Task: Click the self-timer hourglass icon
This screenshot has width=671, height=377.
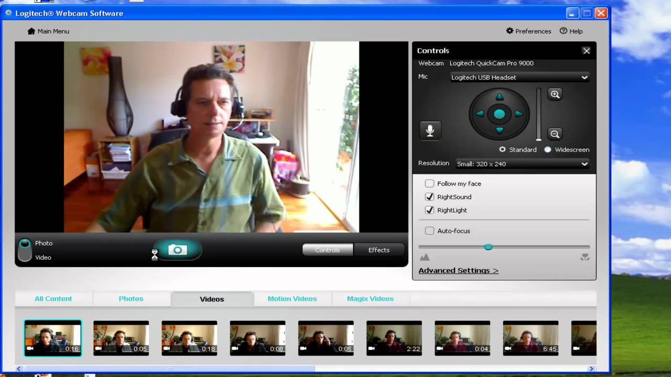Action: (x=155, y=255)
